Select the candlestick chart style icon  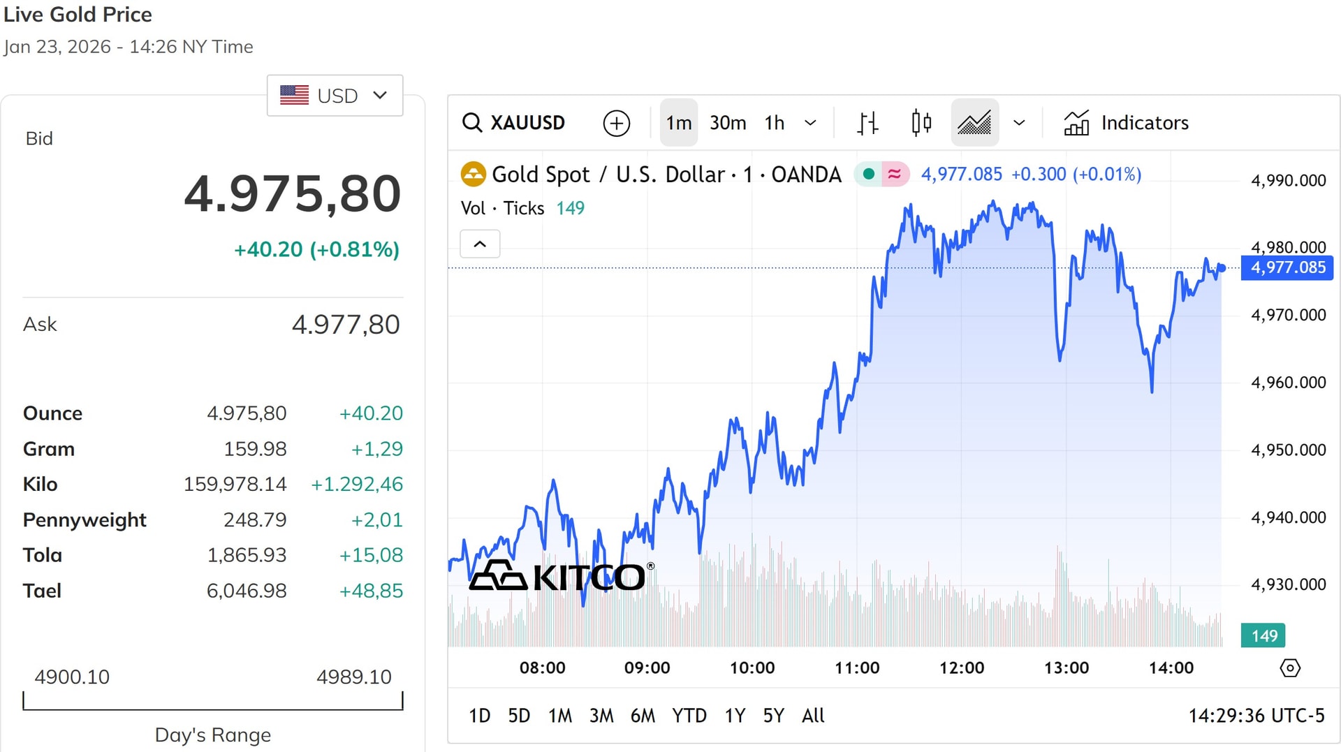click(x=921, y=123)
